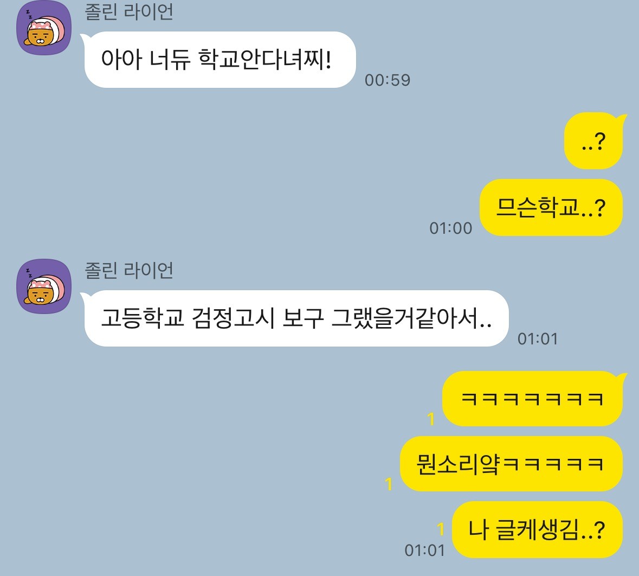639x576 pixels.
Task: Click the word 학교안다녀찌! in the first bubble
Action: pyautogui.click(x=265, y=60)
